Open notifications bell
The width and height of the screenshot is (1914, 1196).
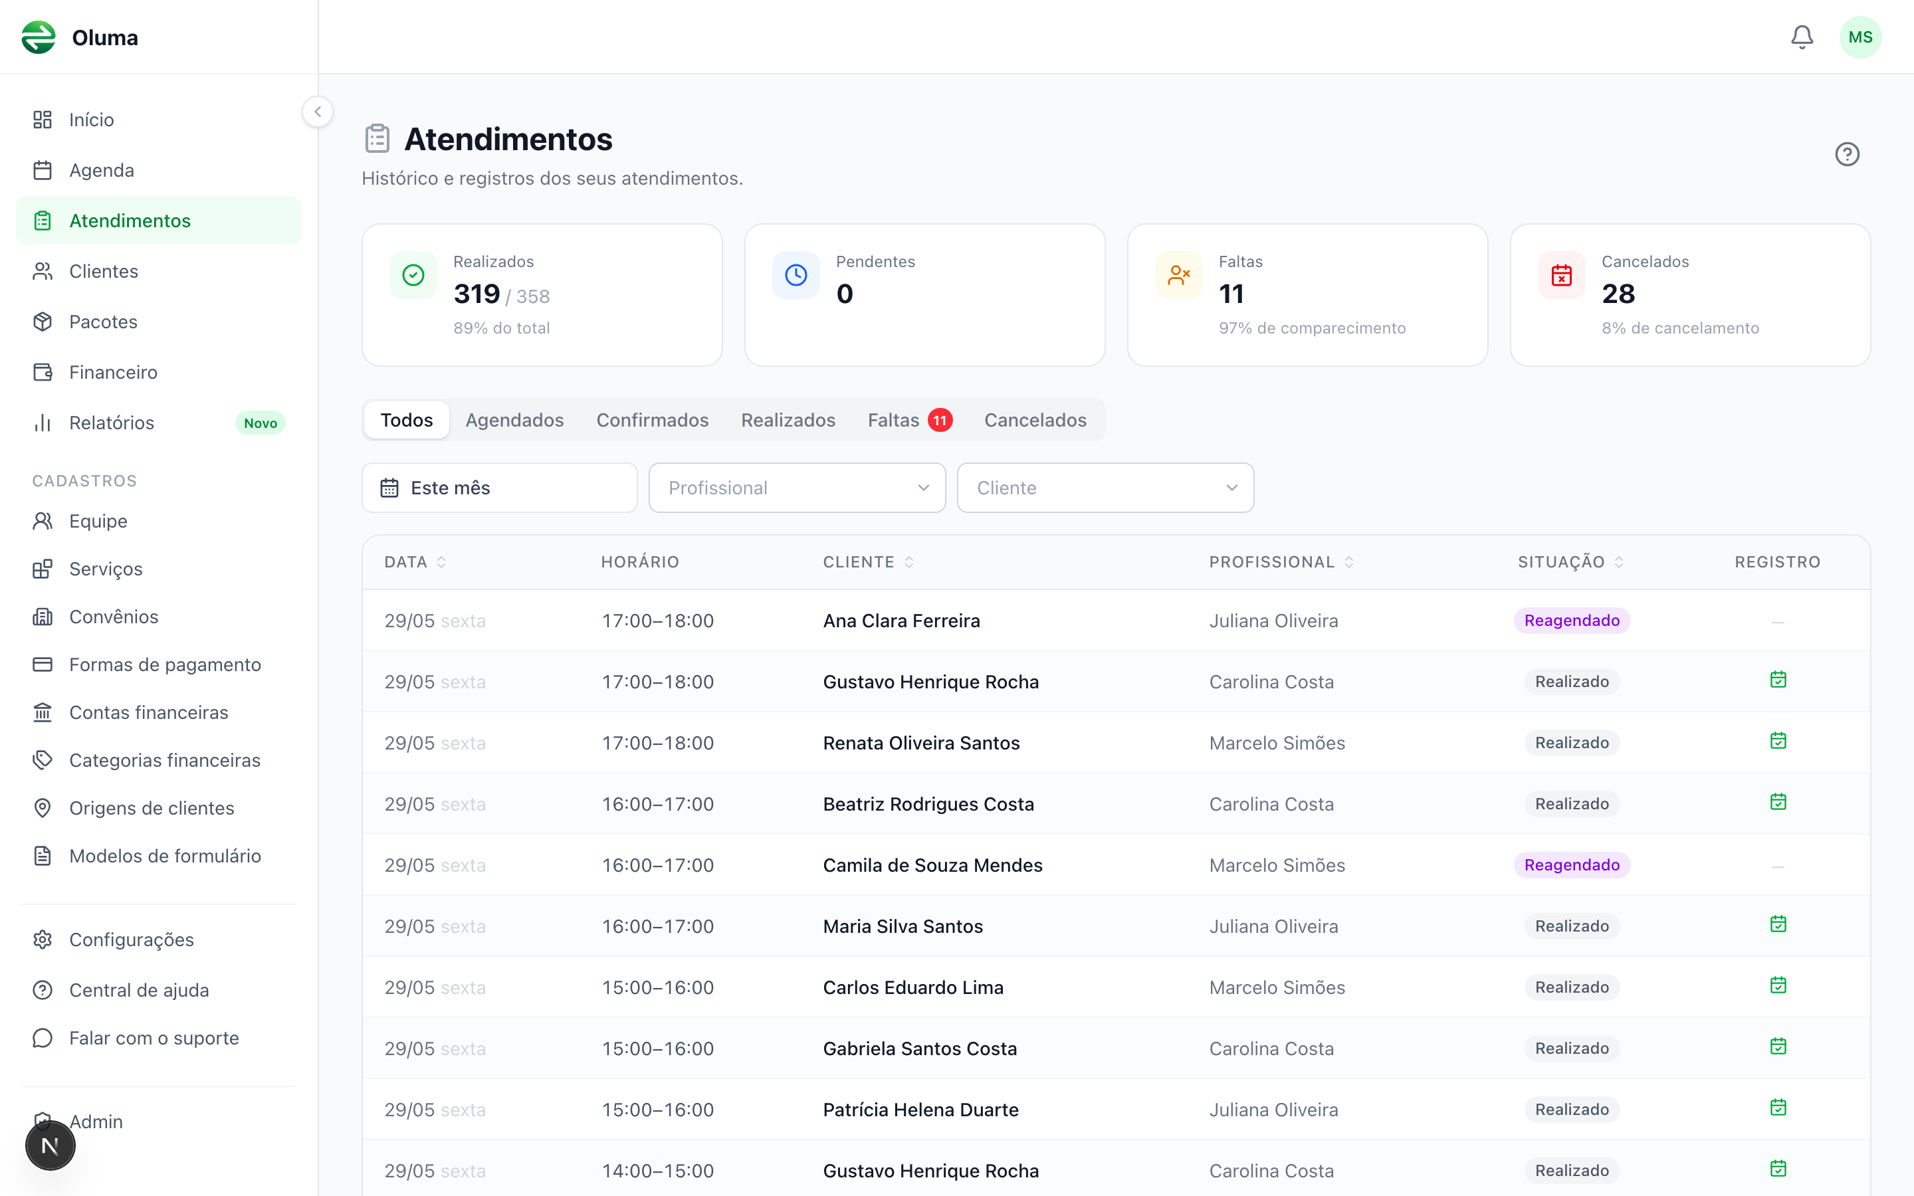[1802, 37]
